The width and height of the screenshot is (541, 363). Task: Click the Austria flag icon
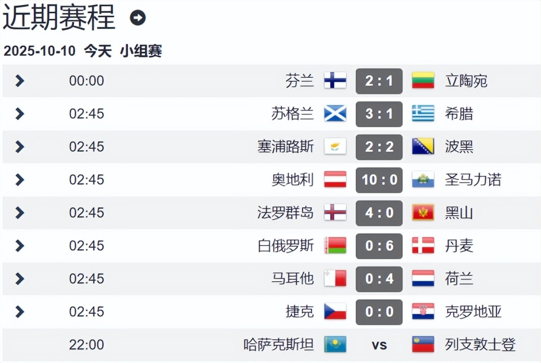(x=335, y=180)
